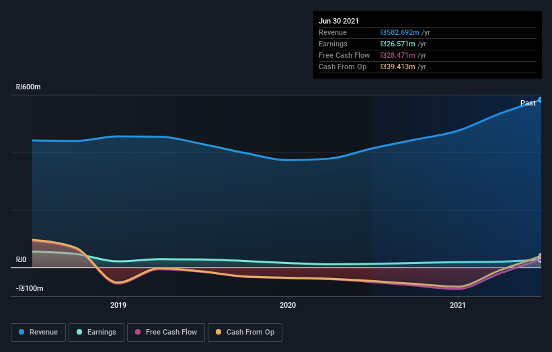Viewport: 552px width, 352px height.
Task: Click the Cash From Op tooltip row label
Action: pos(342,67)
